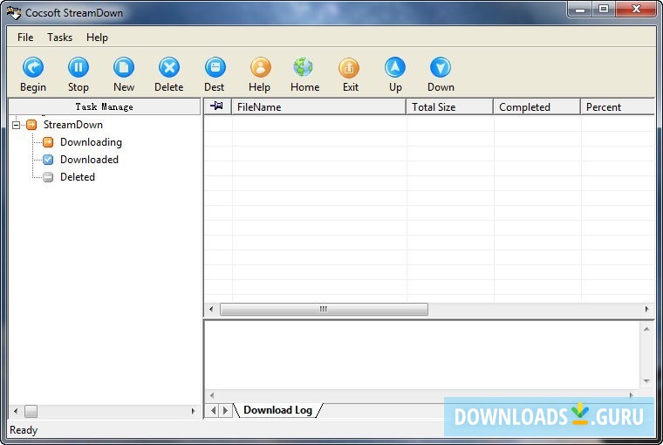Create a task with the New icon
Viewport: 663px width, 445px height.
click(124, 67)
